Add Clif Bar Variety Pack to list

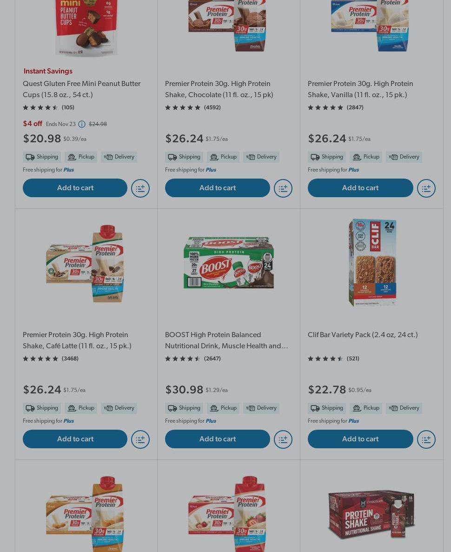point(426,439)
